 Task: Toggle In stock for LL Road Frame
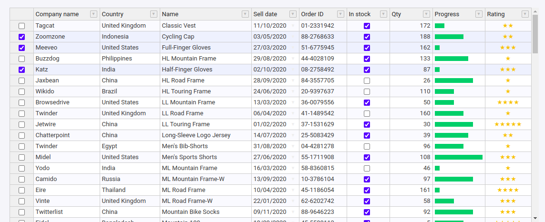click(x=367, y=113)
